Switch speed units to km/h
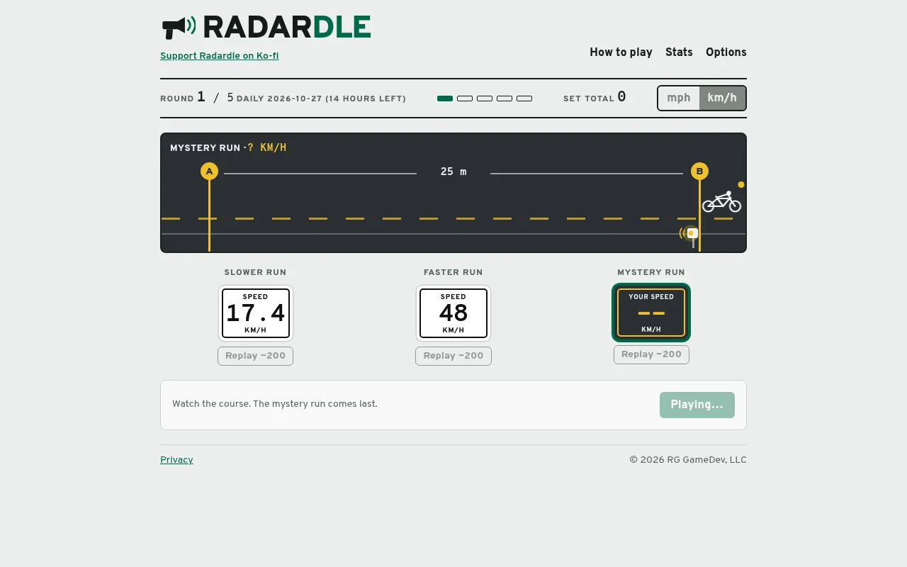Viewport: 907px width, 567px height. coord(722,98)
